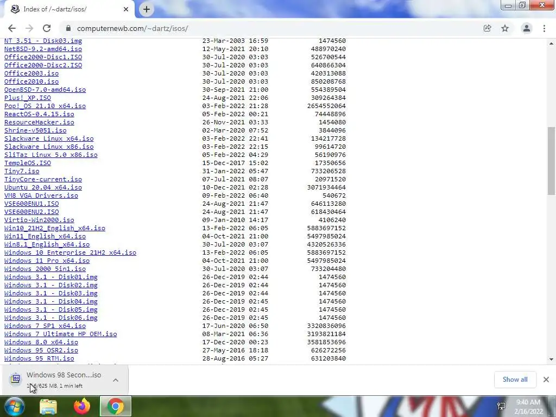This screenshot has height=417, width=556.
Task: Reload the current page
Action: 47,28
